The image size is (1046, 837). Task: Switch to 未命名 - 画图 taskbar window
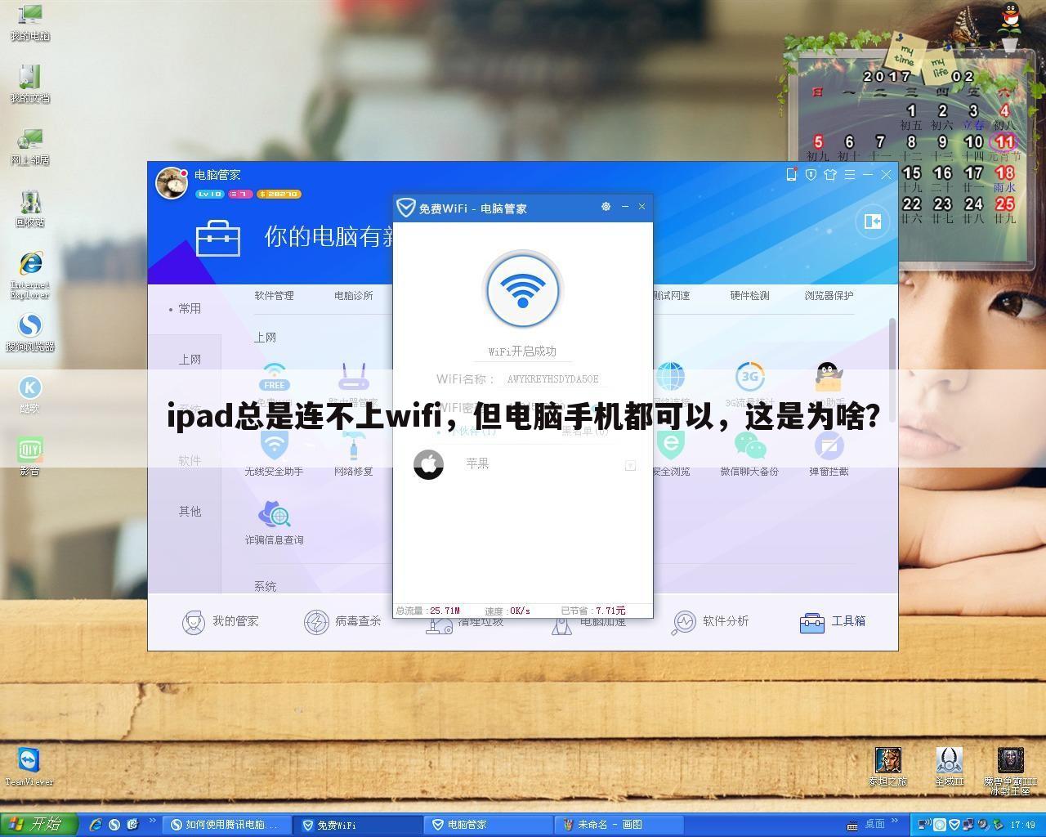[619, 825]
